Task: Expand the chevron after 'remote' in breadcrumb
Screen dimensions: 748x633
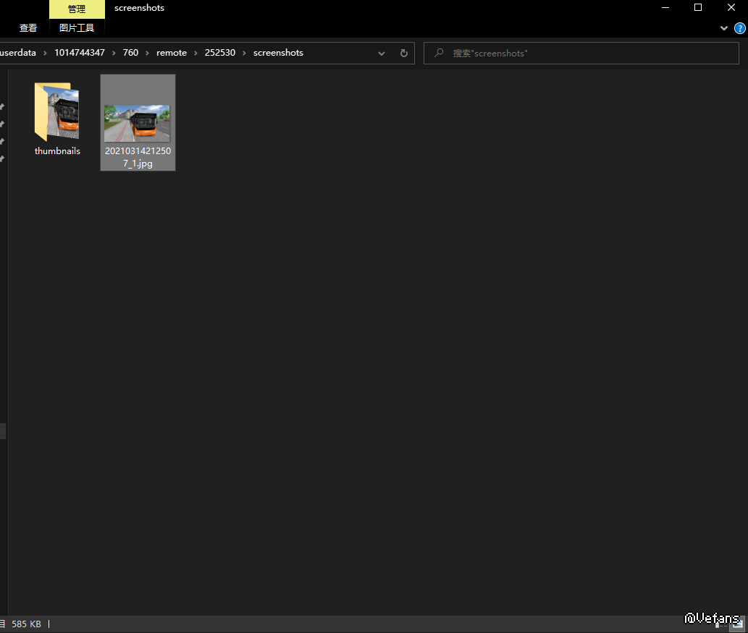Action: click(x=196, y=54)
